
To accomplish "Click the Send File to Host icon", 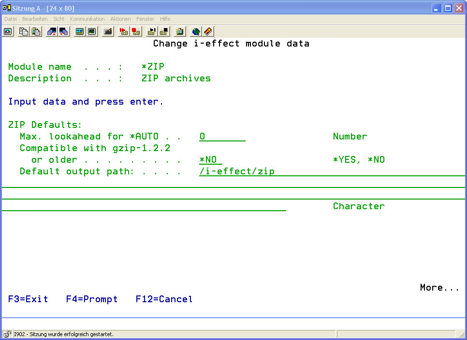I will [52, 31].
